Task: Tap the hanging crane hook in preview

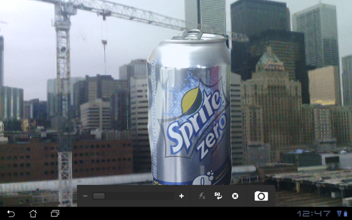Action: coord(104,42)
